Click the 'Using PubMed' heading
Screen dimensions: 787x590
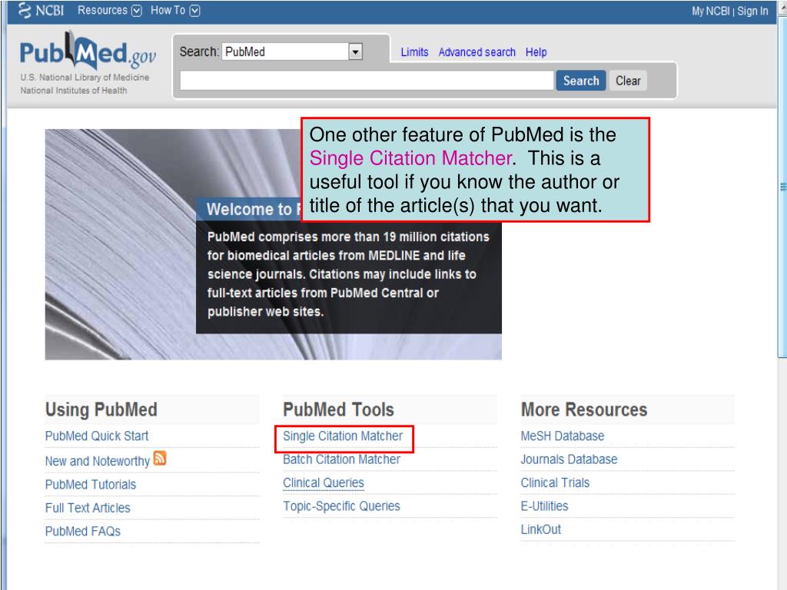pyautogui.click(x=101, y=409)
